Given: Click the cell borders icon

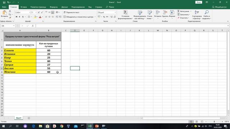Looking at the screenshot, I should tap(29, 17).
